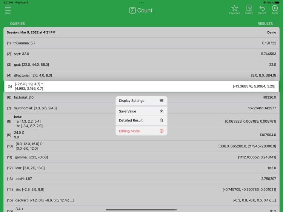
Task: Click result [2.0, 8.0, 384.0]
Action: click(263, 75)
